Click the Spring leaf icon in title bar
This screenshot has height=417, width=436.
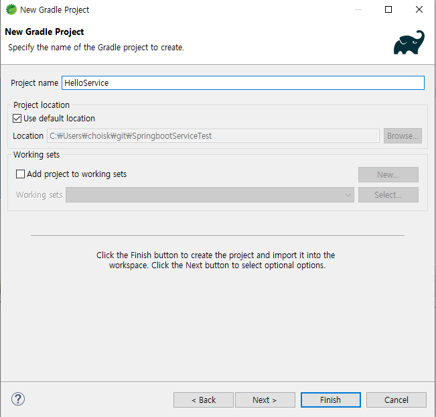[11, 10]
